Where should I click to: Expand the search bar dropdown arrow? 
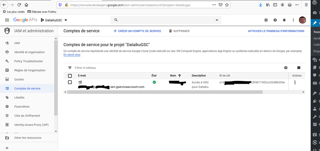[217, 20]
